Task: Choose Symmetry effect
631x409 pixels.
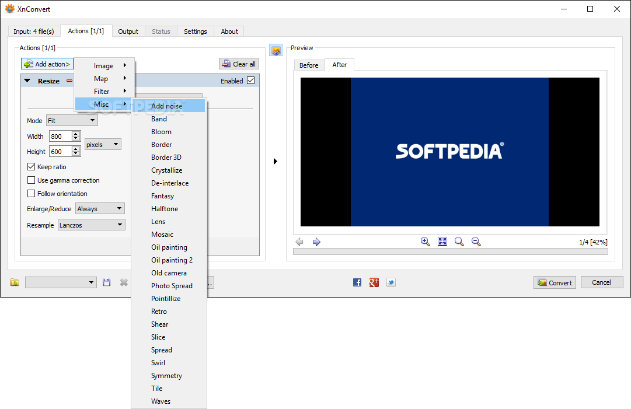Action: click(x=169, y=375)
